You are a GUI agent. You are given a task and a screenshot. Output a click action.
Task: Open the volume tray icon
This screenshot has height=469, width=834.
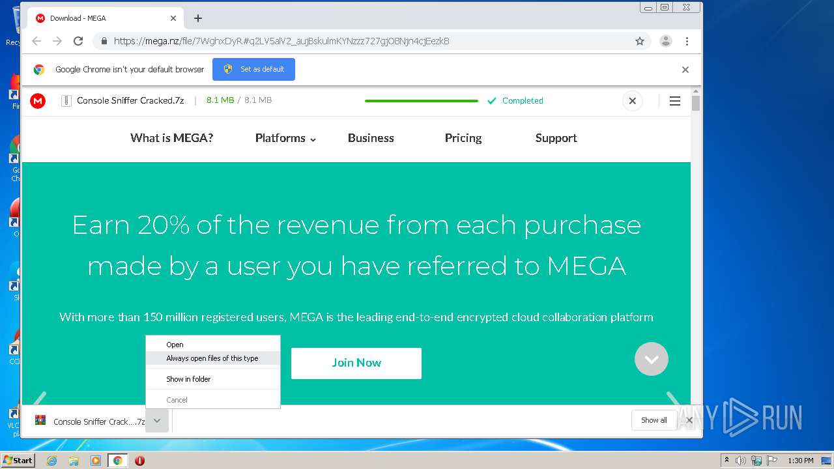(x=741, y=461)
